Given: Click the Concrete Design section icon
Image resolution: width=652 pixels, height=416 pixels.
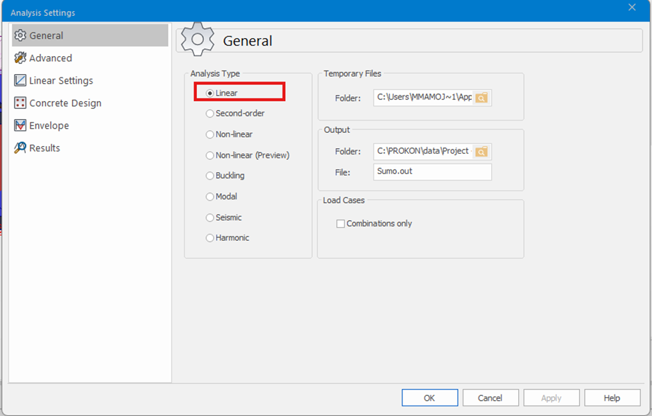Looking at the screenshot, I should coord(20,103).
